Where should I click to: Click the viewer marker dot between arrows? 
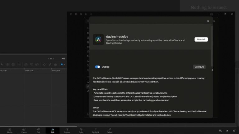[x=51, y=59]
